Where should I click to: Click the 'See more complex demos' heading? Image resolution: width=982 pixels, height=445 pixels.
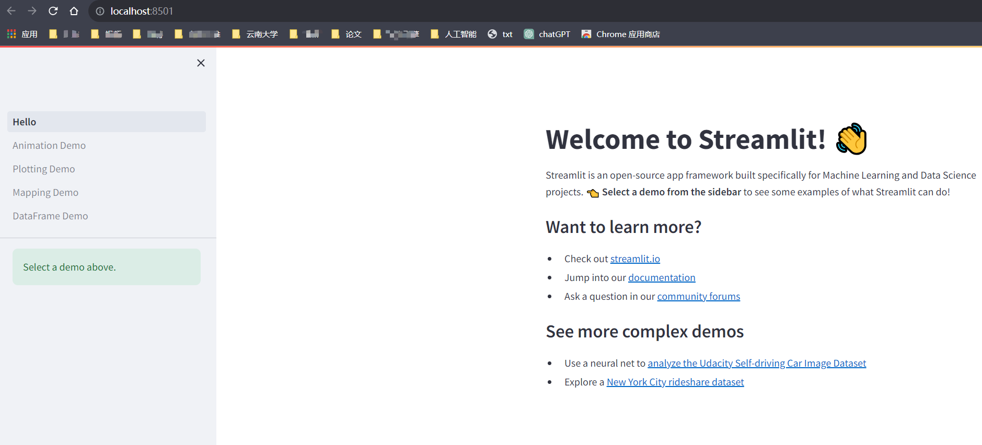click(x=645, y=332)
